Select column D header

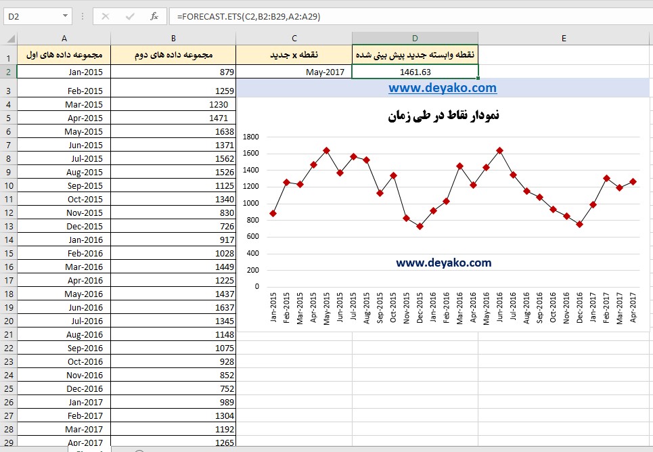pyautogui.click(x=415, y=39)
